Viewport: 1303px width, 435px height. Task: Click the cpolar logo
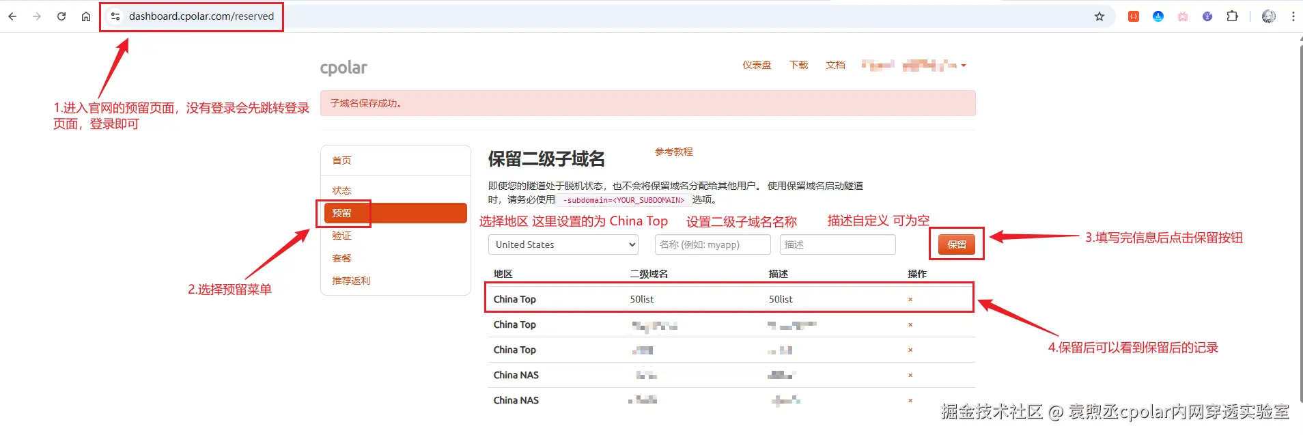(344, 68)
